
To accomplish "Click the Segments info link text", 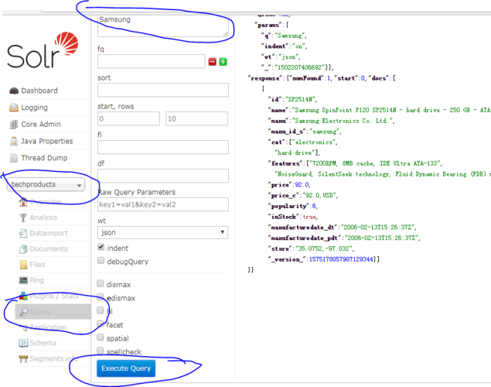I will (x=54, y=358).
